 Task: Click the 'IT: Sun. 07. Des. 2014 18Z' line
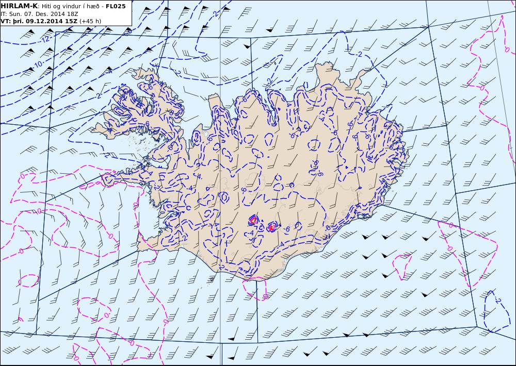(x=40, y=14)
